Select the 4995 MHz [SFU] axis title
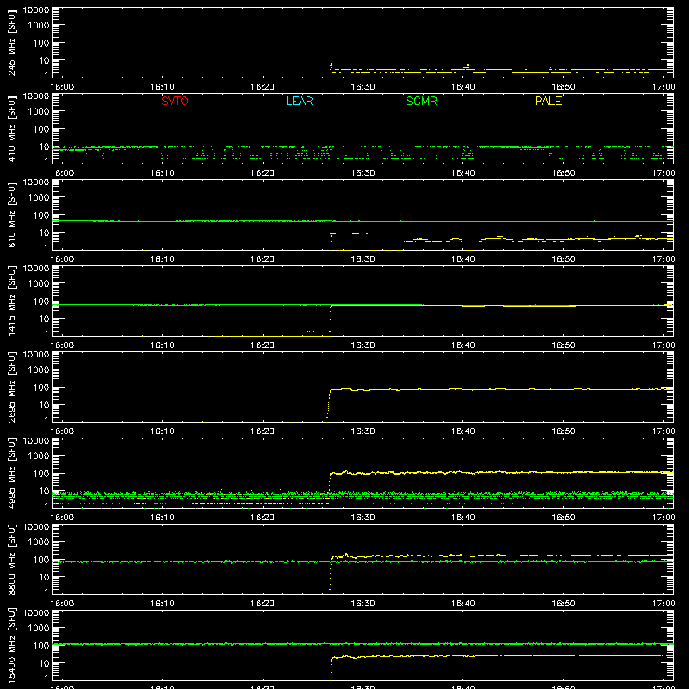This screenshot has width=689, height=689. pyautogui.click(x=12, y=474)
